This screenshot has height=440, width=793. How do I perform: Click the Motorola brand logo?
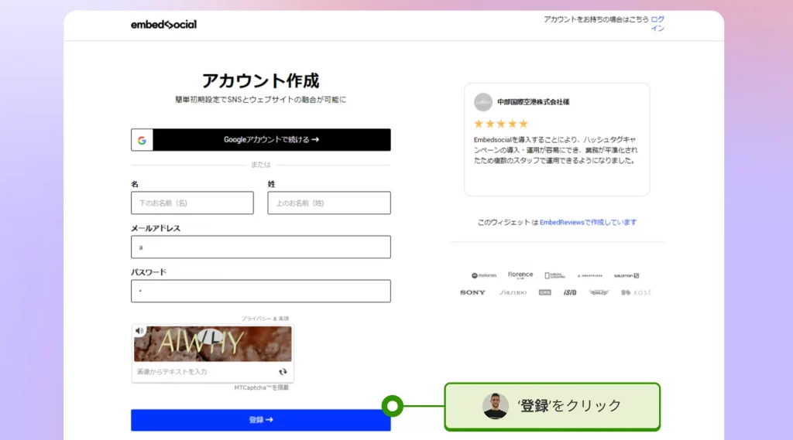484,275
